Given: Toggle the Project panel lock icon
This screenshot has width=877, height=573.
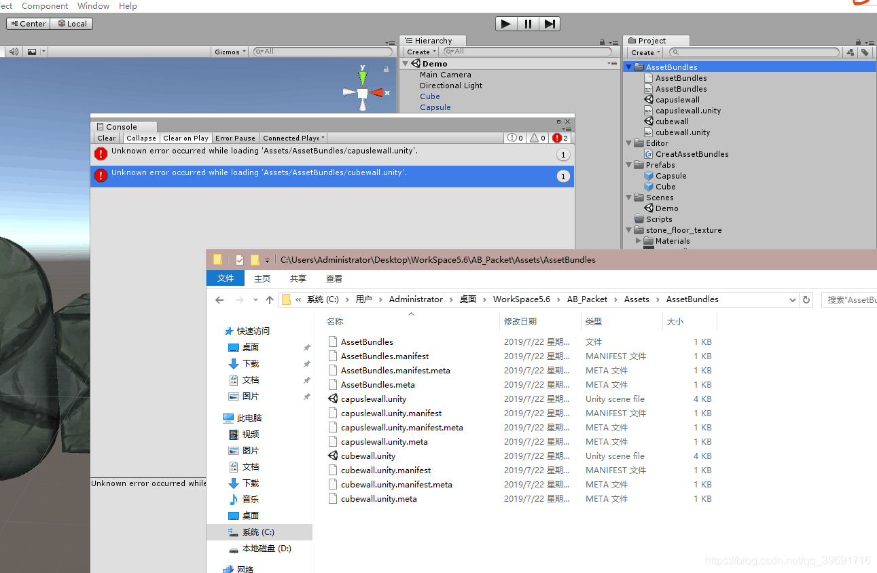Looking at the screenshot, I should click(859, 41).
